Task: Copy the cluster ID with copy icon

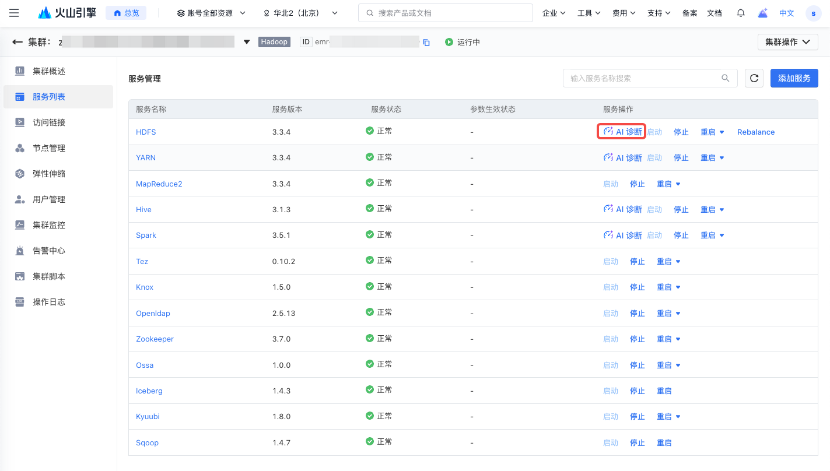Action: (426, 43)
